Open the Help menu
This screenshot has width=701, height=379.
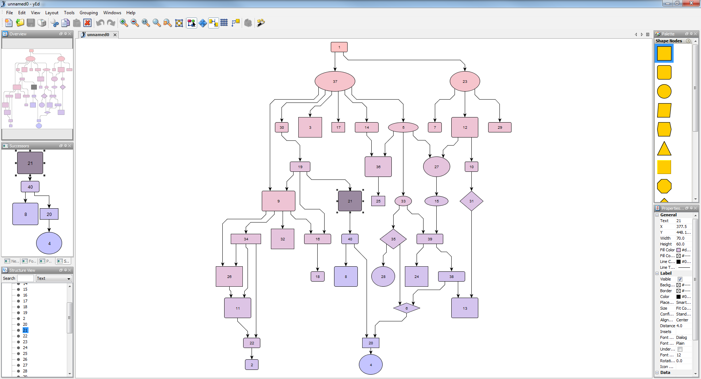pyautogui.click(x=131, y=12)
